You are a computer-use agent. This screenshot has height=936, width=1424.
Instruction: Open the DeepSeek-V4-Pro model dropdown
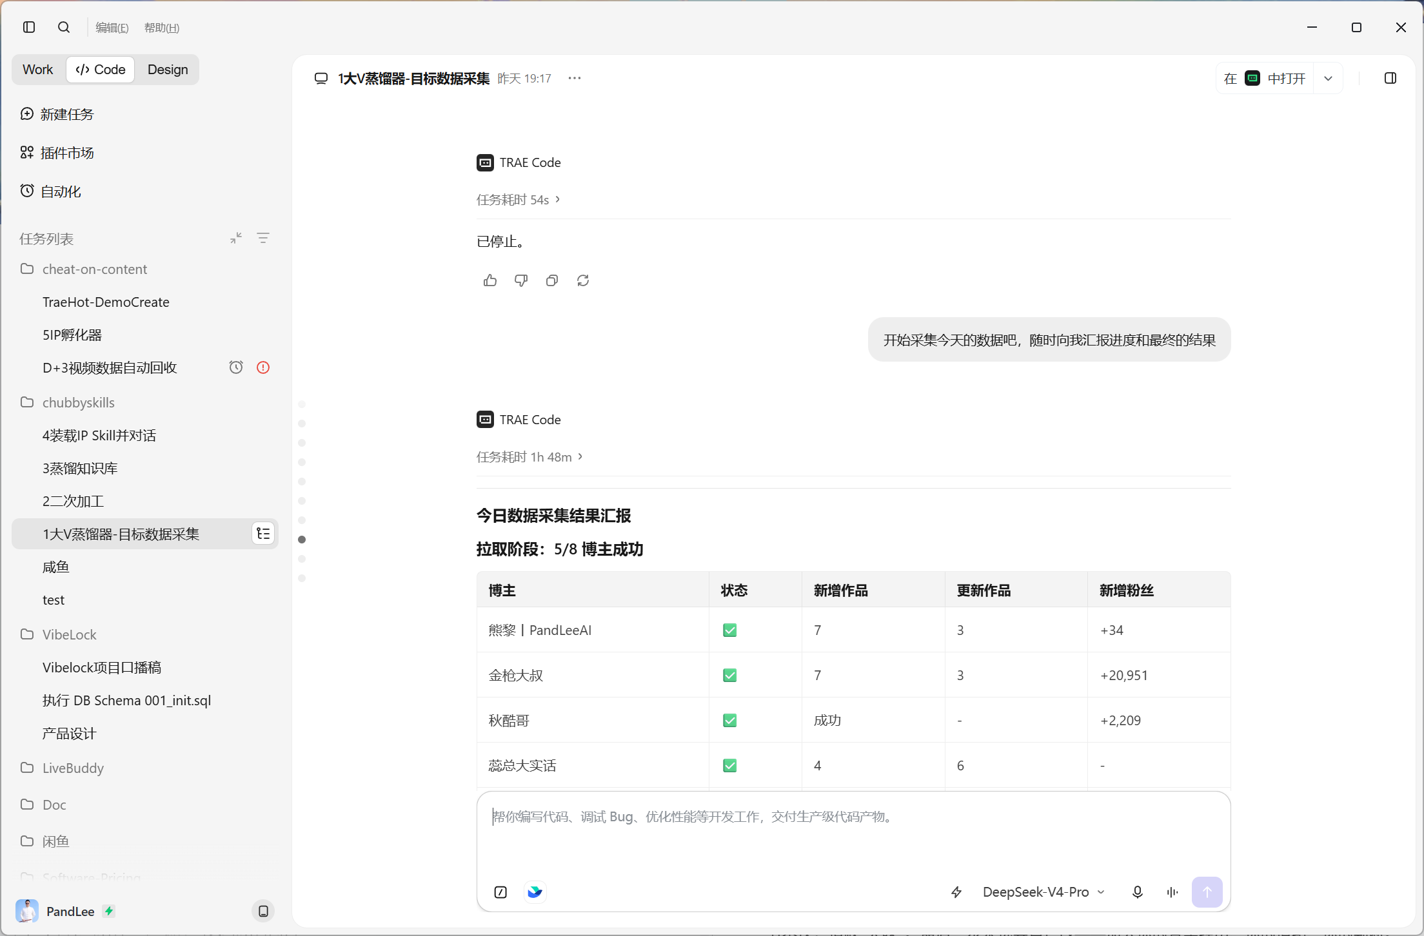click(1043, 892)
